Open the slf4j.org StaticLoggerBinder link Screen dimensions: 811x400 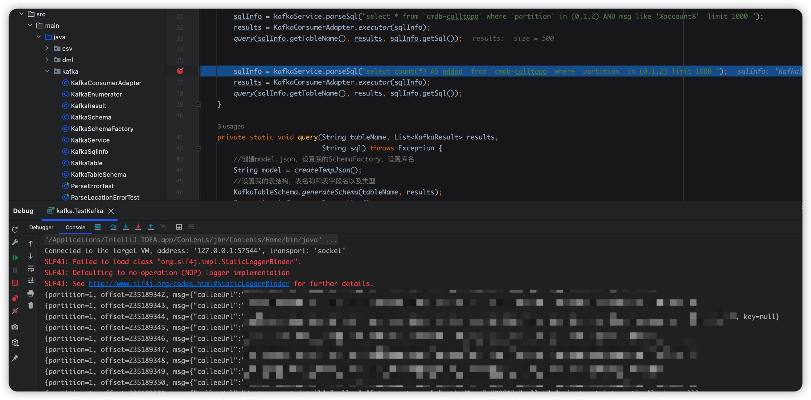(x=189, y=284)
